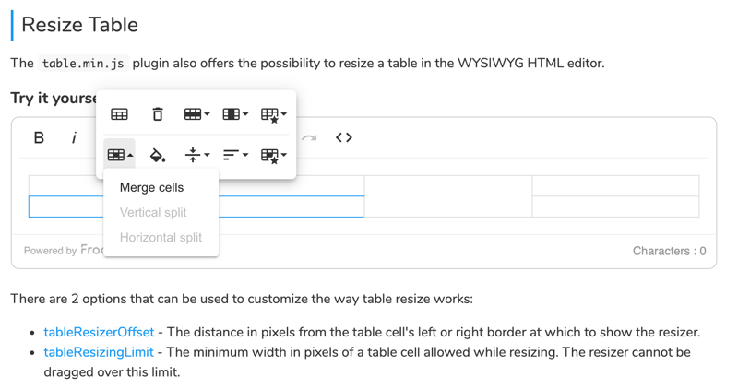Toggle the Cell merge/split button
This screenshot has width=738, height=389.
coord(120,155)
